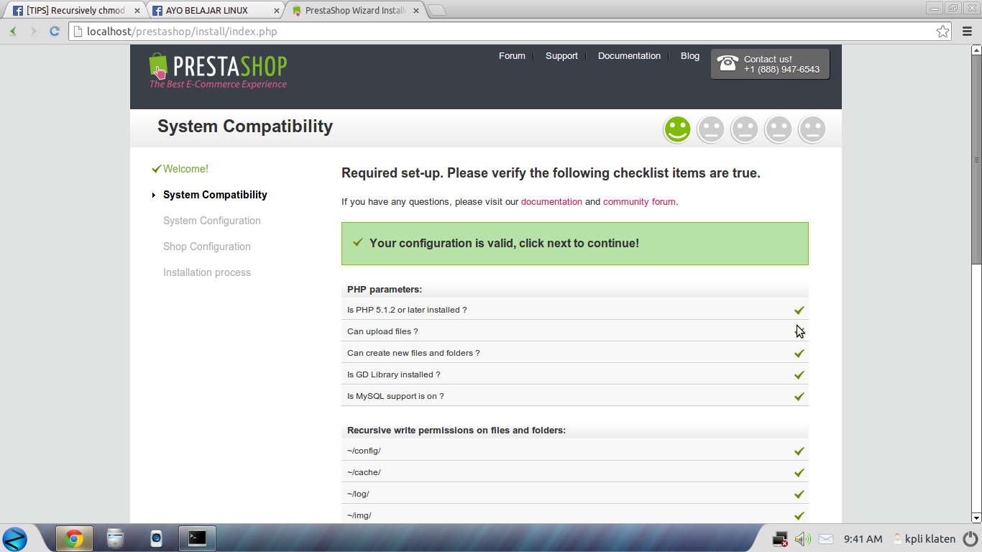The height and width of the screenshot is (552, 982).
Task: Reload the page with refresh icon
Action: click(54, 31)
